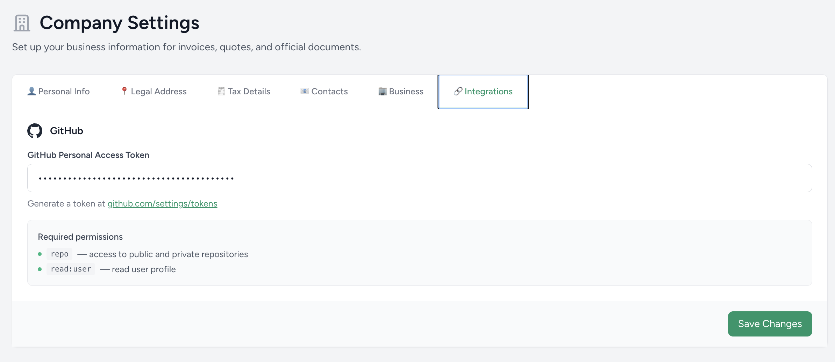Click the building icon beside Company Settings heading
The height and width of the screenshot is (362, 835).
[21, 23]
